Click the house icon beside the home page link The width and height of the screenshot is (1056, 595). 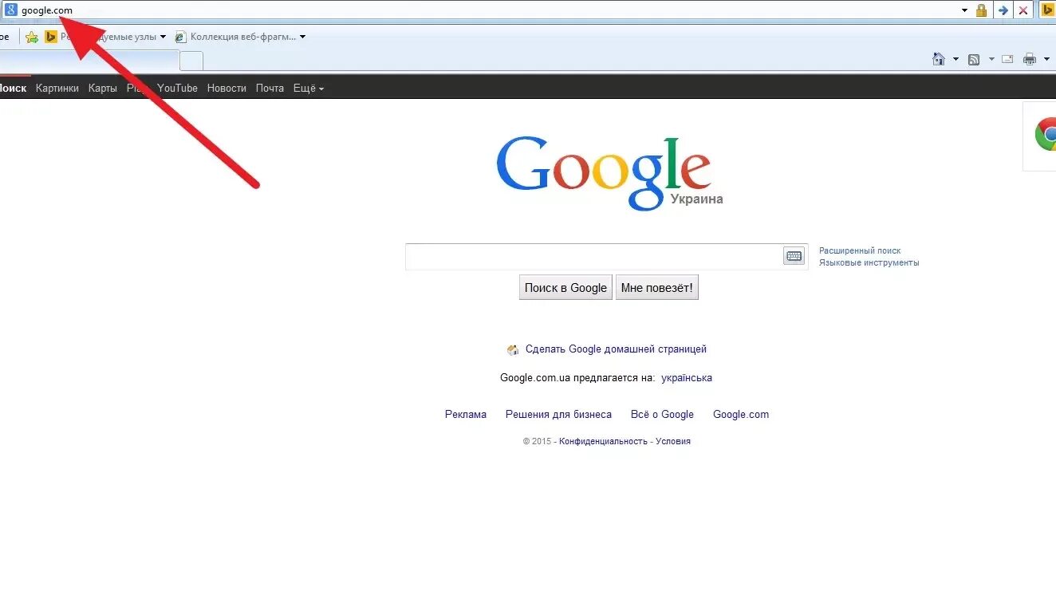pos(513,349)
